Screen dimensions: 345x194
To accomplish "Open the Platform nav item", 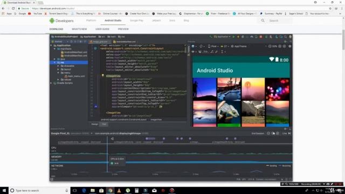I will point(91,20).
